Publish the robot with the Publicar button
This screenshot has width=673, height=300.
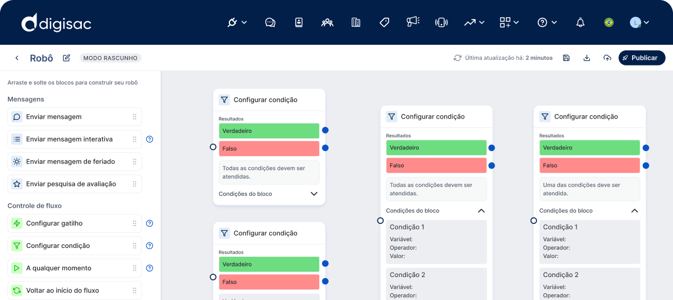[x=642, y=58]
